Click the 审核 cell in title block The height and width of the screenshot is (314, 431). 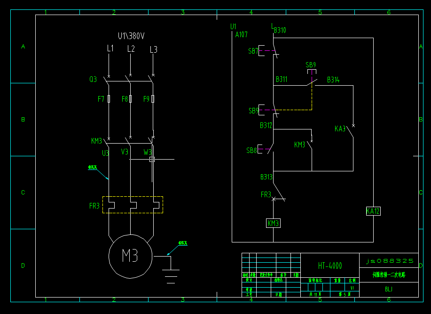249,290
